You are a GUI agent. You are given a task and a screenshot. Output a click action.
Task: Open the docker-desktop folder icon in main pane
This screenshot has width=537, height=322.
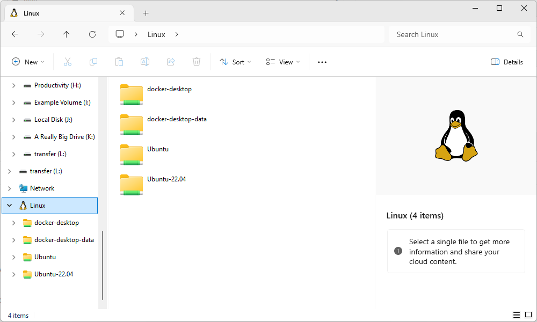(x=132, y=94)
